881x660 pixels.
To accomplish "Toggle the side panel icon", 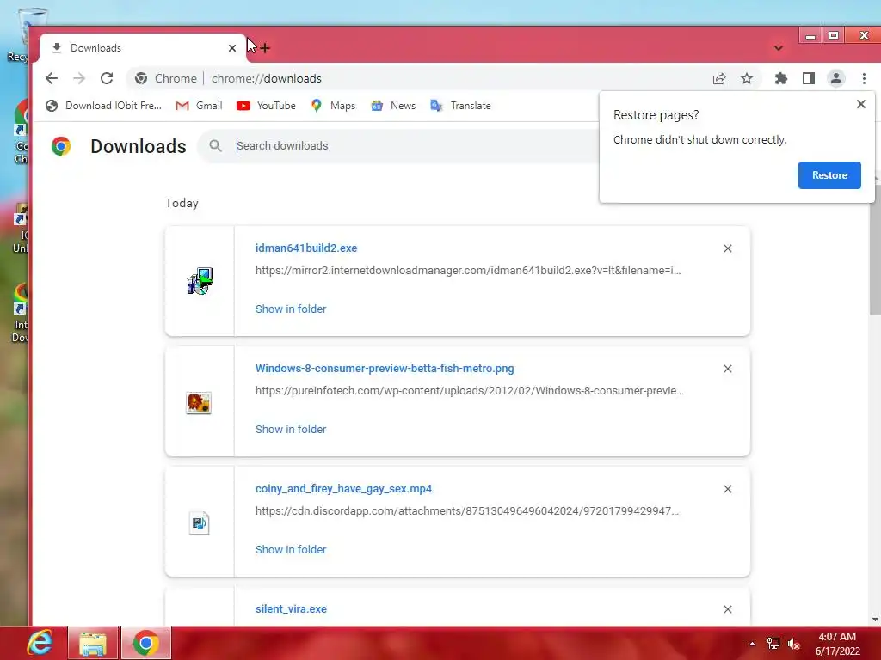I will click(x=809, y=78).
